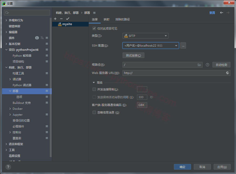Select mysite server in list
236x174 pixels.
point(70,24)
